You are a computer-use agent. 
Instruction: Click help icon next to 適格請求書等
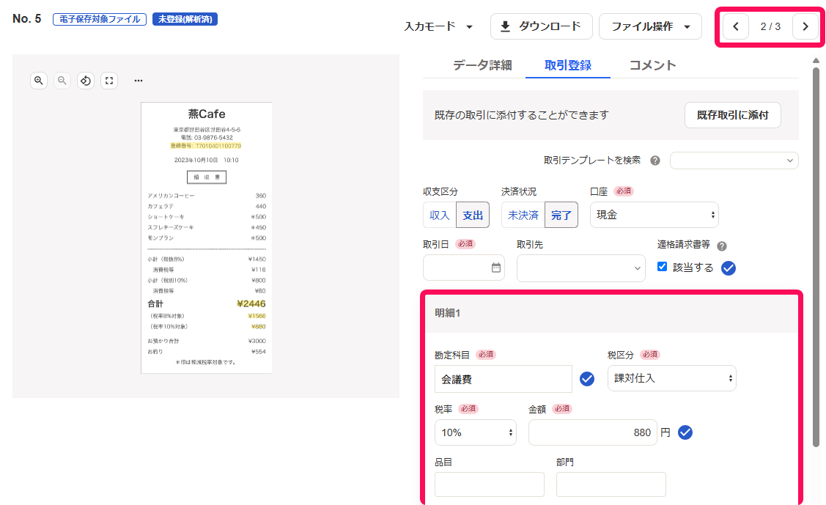(722, 246)
